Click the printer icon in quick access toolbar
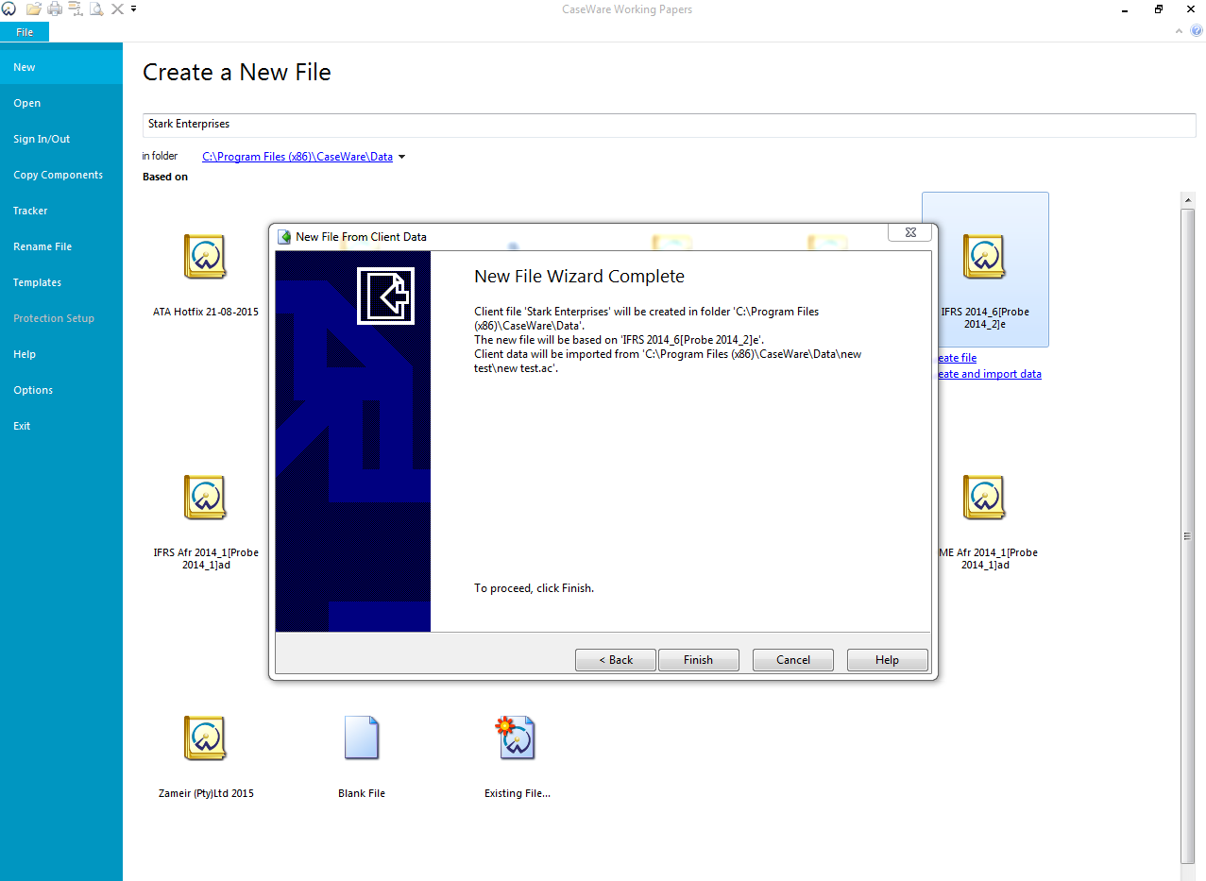This screenshot has height=881, width=1206. pyautogui.click(x=55, y=9)
